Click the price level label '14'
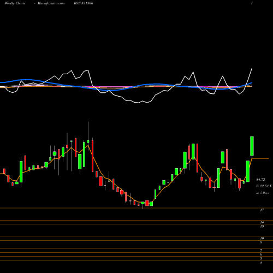This screenshot has height=273, width=273. 262,222
